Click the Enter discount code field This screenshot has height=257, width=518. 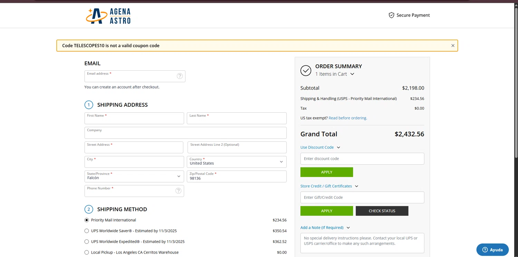pos(362,158)
